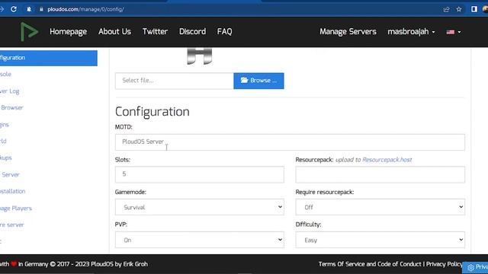Viewport: 488px width, 274px height.
Task: Open About Us in the navbar
Action: click(x=114, y=32)
